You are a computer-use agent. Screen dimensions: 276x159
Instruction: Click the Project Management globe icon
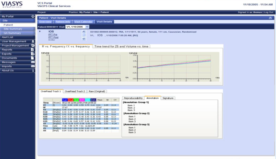[33, 45]
